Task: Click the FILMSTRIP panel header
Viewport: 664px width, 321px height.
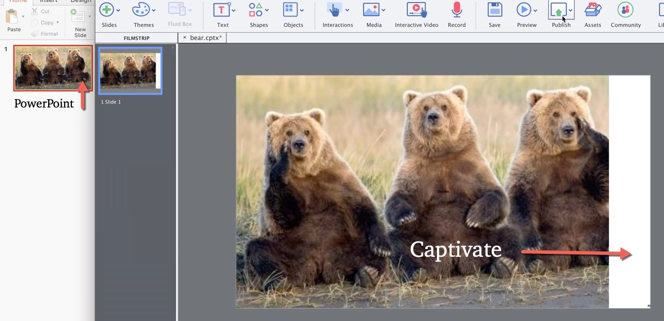Action: pos(137,38)
